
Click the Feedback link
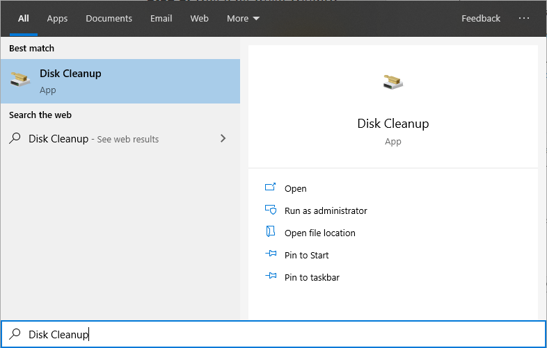[481, 19]
